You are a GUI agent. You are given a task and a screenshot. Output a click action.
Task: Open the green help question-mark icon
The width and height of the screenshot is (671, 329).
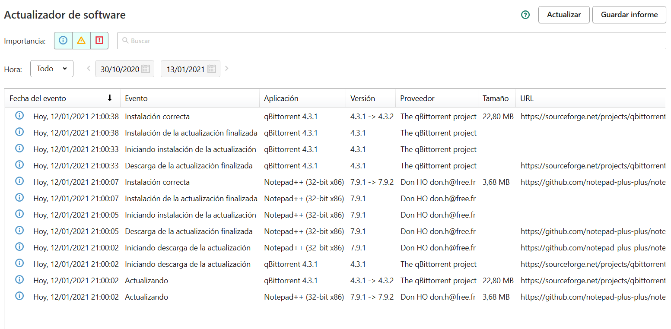tap(525, 15)
